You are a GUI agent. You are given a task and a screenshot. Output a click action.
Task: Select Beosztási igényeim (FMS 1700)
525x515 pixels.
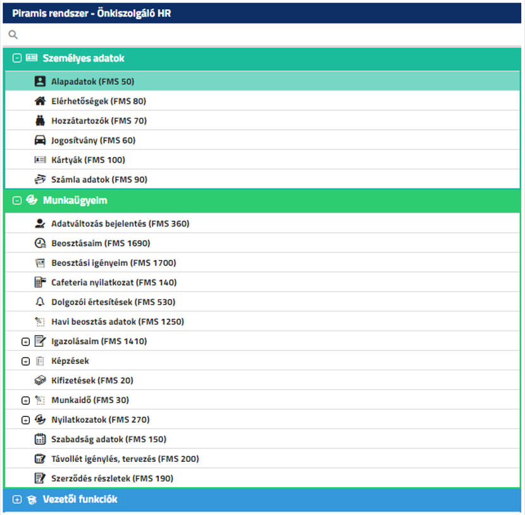[262, 263]
